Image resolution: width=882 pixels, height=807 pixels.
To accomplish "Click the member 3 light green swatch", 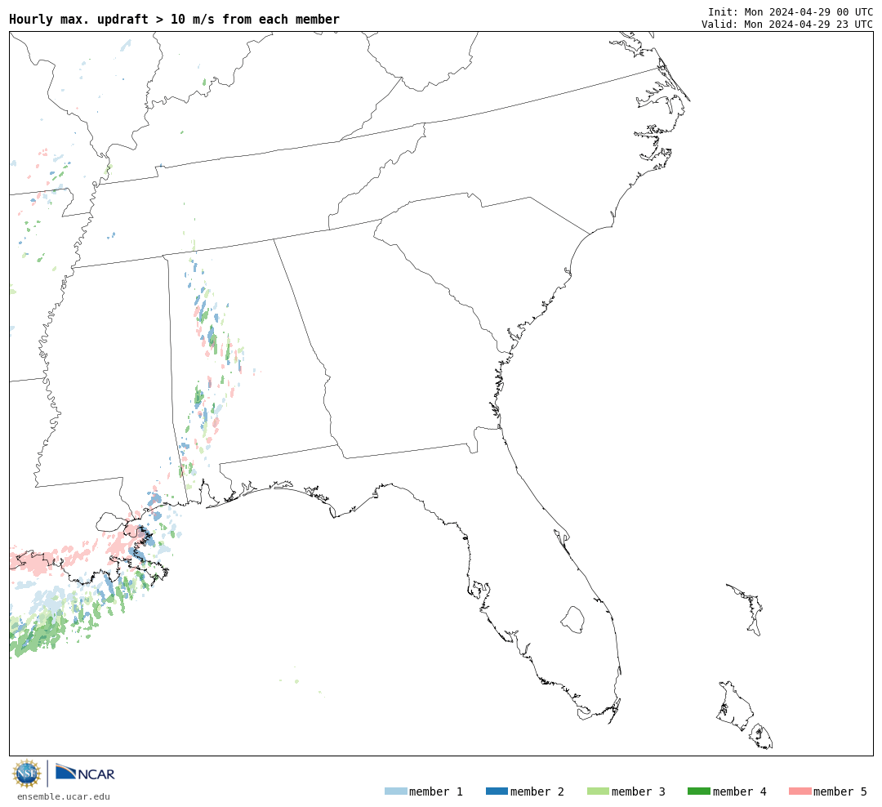I will click(598, 791).
